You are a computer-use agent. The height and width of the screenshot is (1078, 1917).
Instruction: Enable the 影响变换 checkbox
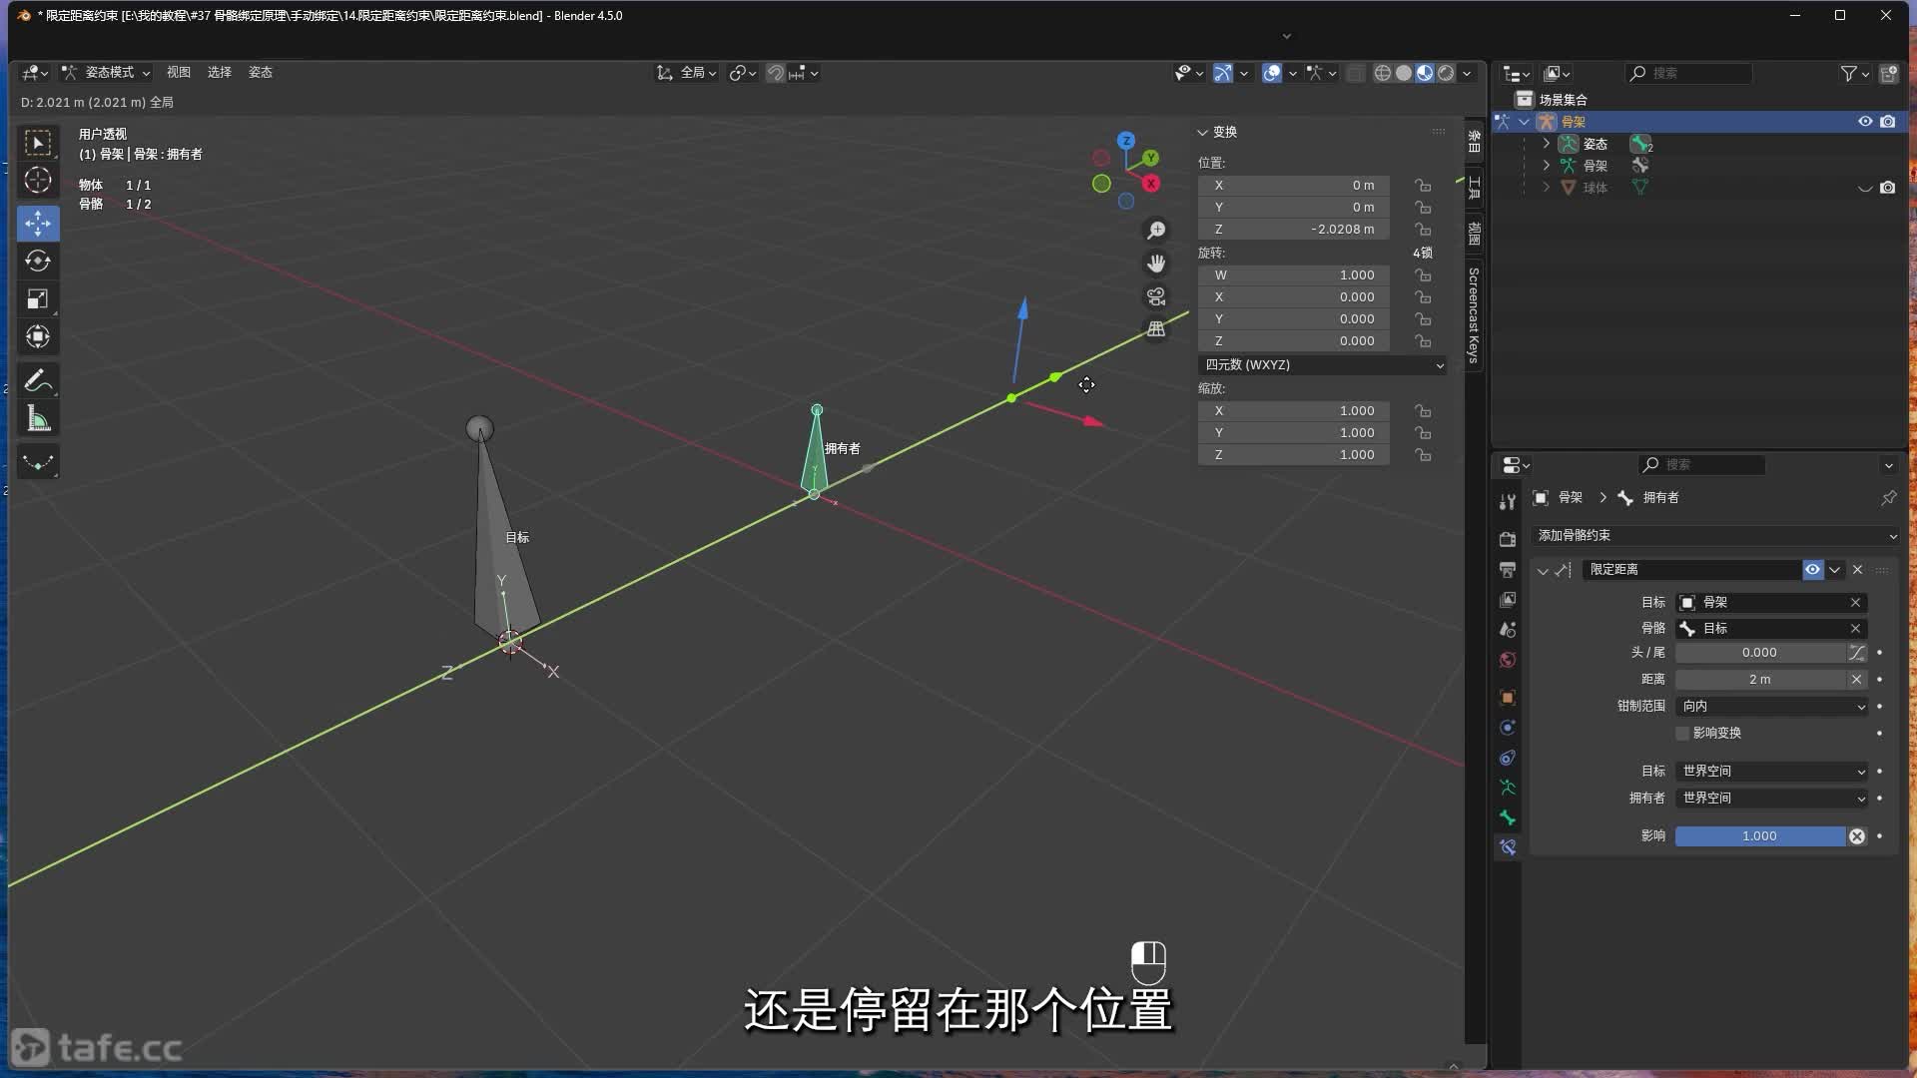pyautogui.click(x=1682, y=733)
